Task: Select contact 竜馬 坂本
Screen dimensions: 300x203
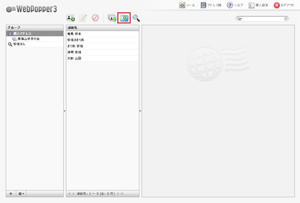Action: pyautogui.click(x=102, y=34)
